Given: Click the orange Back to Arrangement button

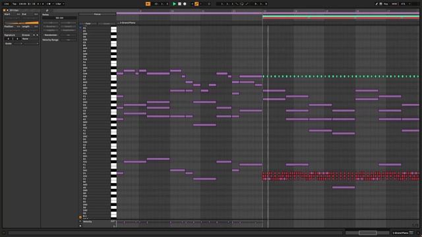Looking at the screenshot, I should 148,4.
